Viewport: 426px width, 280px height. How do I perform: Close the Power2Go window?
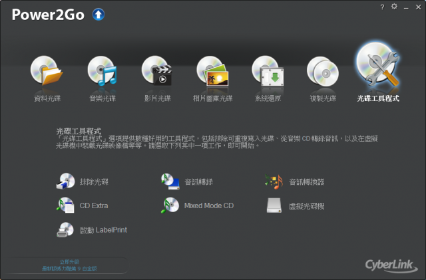[x=419, y=7]
